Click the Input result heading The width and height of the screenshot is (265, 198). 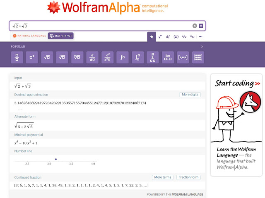click(18, 78)
